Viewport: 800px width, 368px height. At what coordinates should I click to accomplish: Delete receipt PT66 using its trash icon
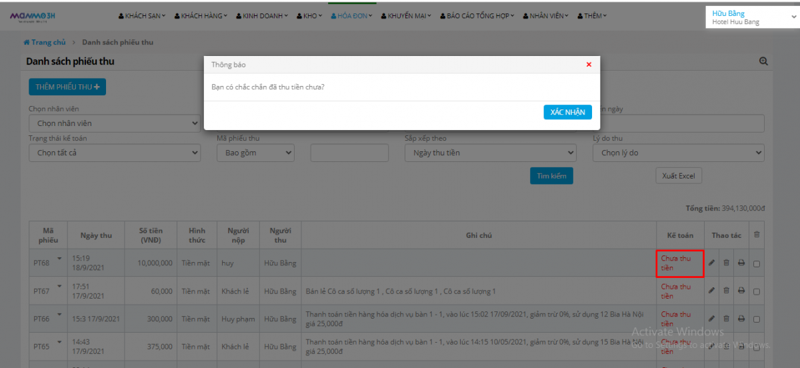pyautogui.click(x=726, y=319)
